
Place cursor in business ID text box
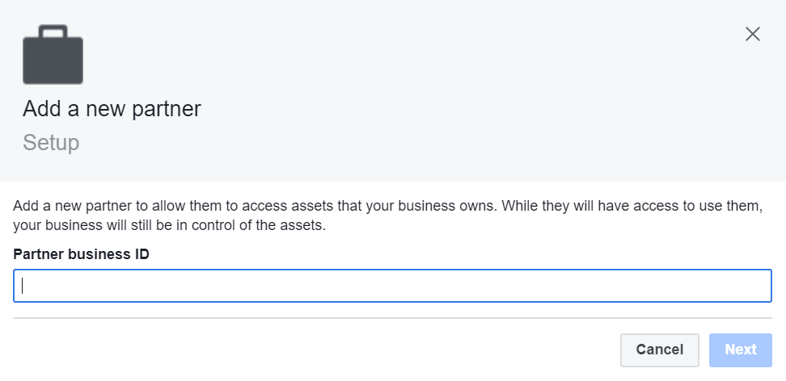pos(392,286)
